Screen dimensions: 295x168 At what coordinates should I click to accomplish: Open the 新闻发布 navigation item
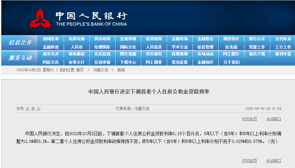(x=51, y=39)
